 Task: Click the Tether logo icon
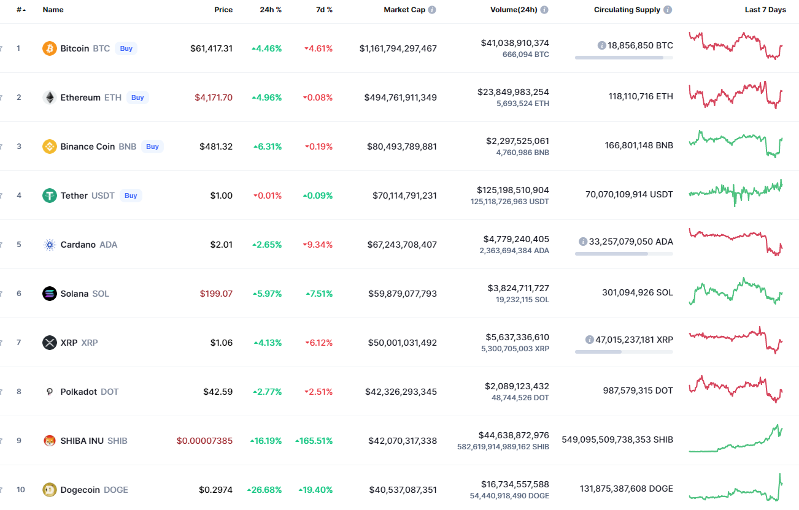coord(50,196)
